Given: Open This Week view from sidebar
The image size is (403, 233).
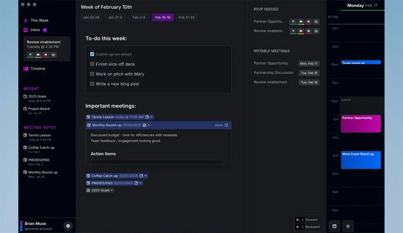Looking at the screenshot, I should point(36,20).
